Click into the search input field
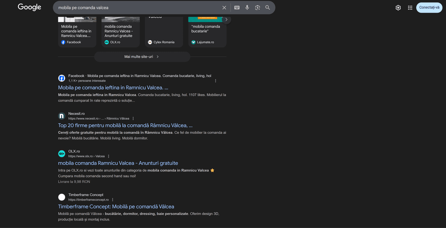This screenshot has height=228, width=446. pos(138,7)
